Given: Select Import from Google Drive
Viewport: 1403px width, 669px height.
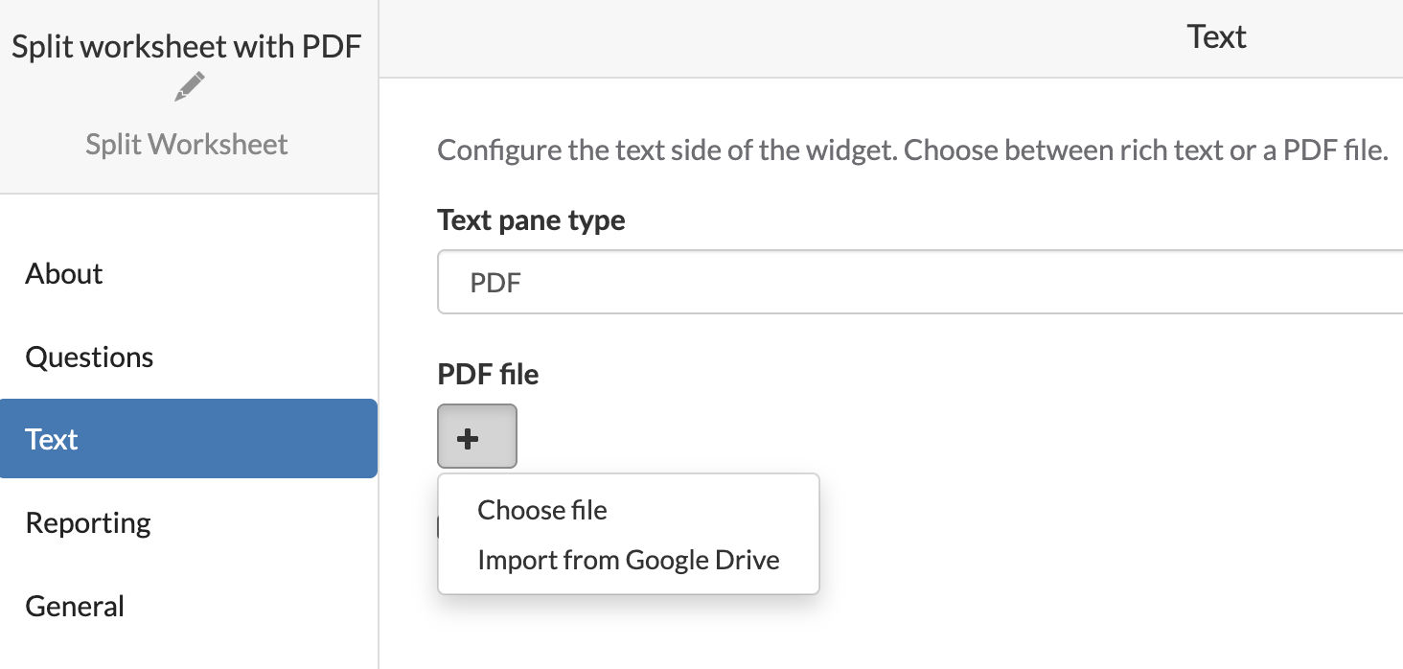Looking at the screenshot, I should 628,560.
